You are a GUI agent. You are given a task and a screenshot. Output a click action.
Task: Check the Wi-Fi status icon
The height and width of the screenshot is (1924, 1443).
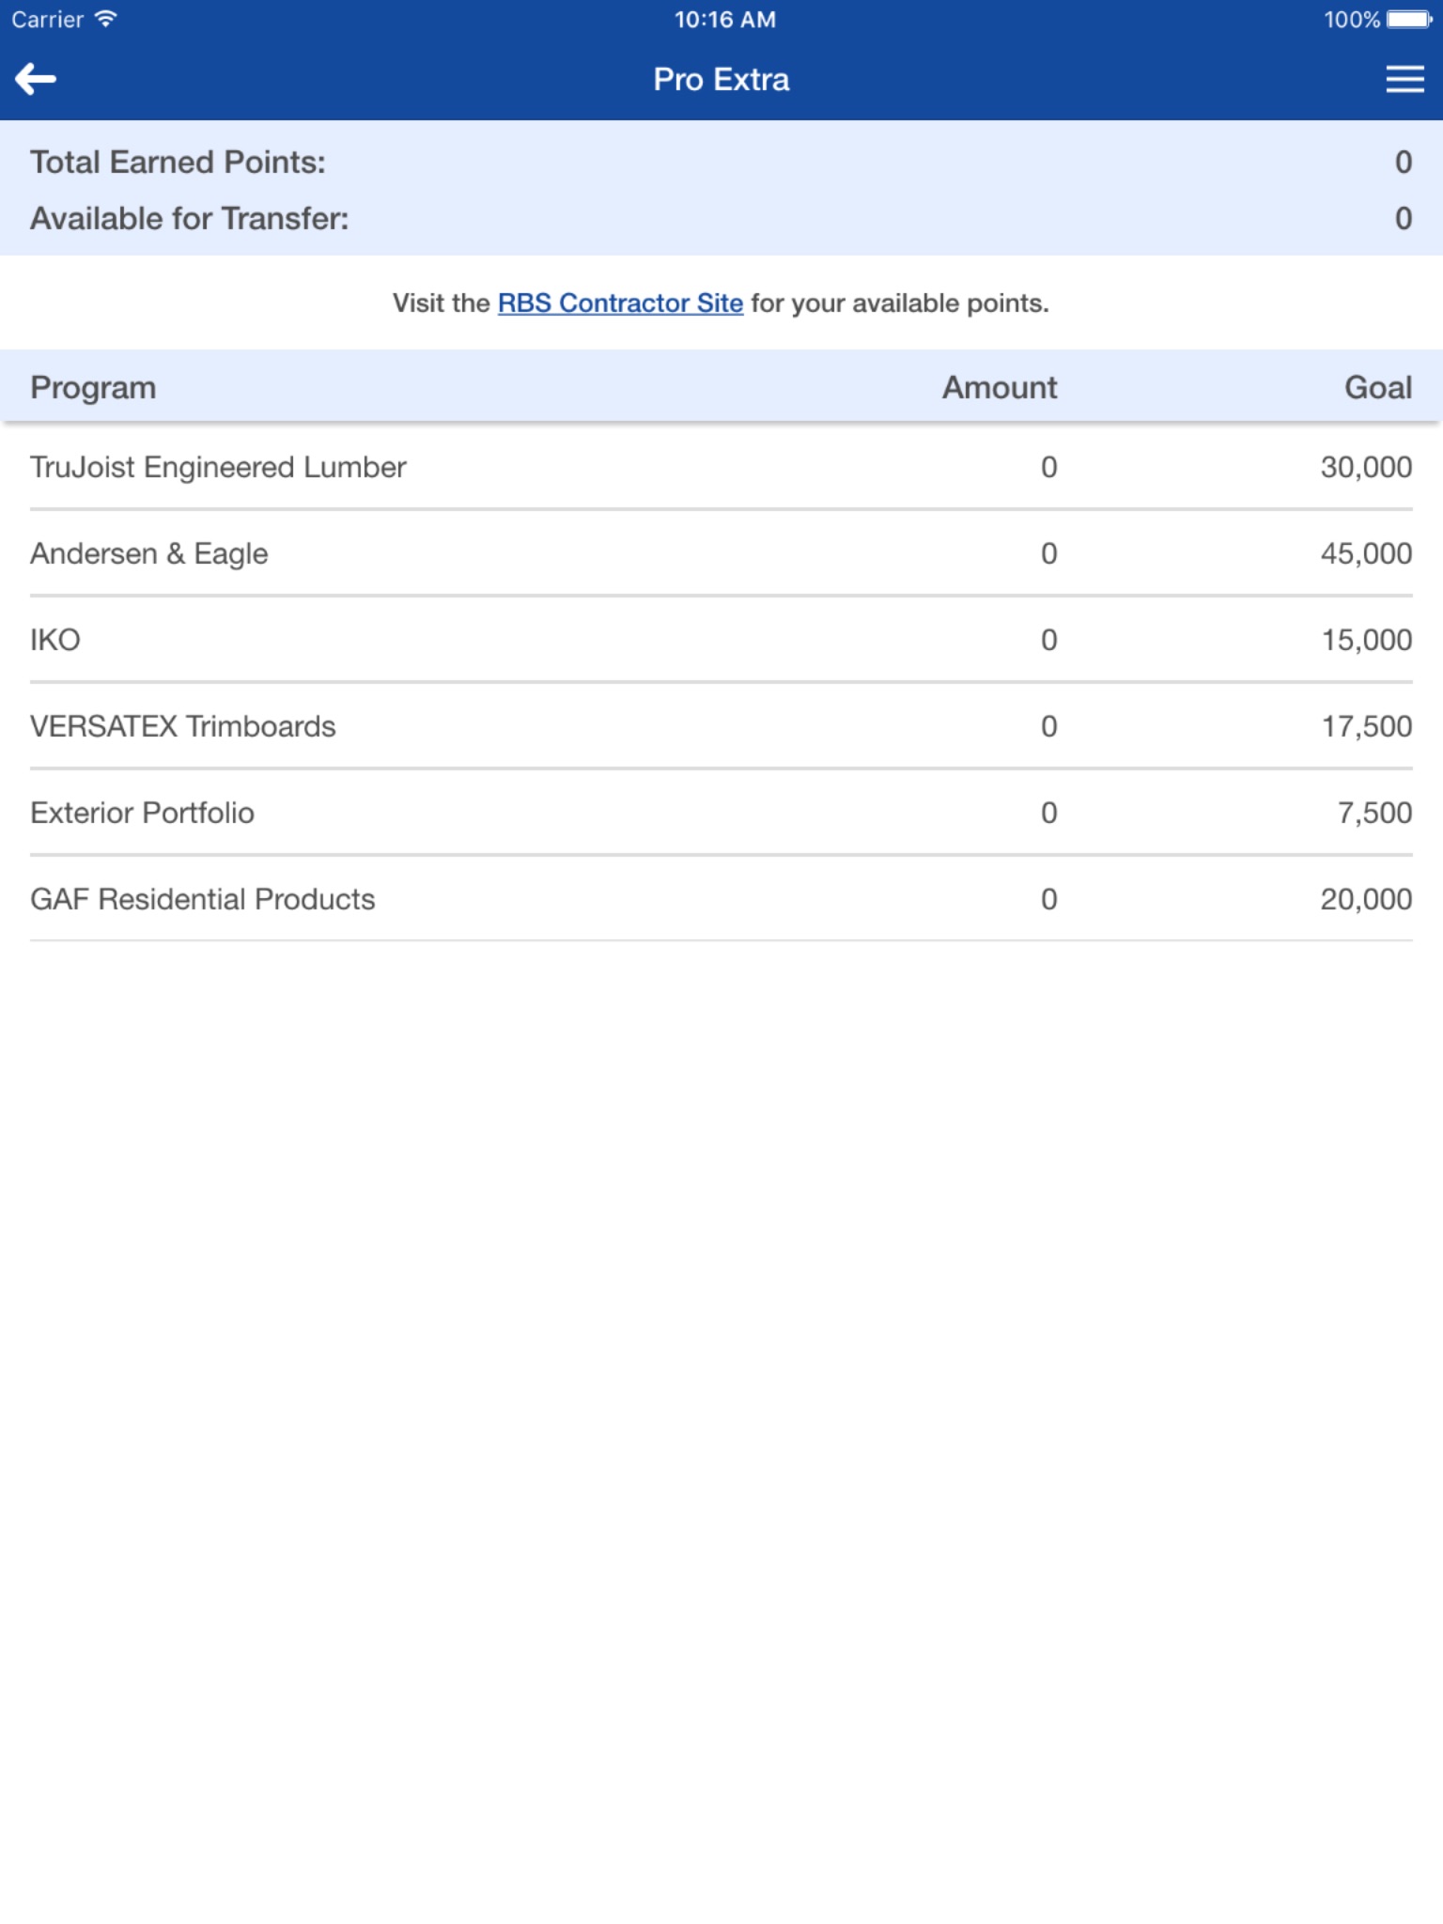(x=106, y=19)
